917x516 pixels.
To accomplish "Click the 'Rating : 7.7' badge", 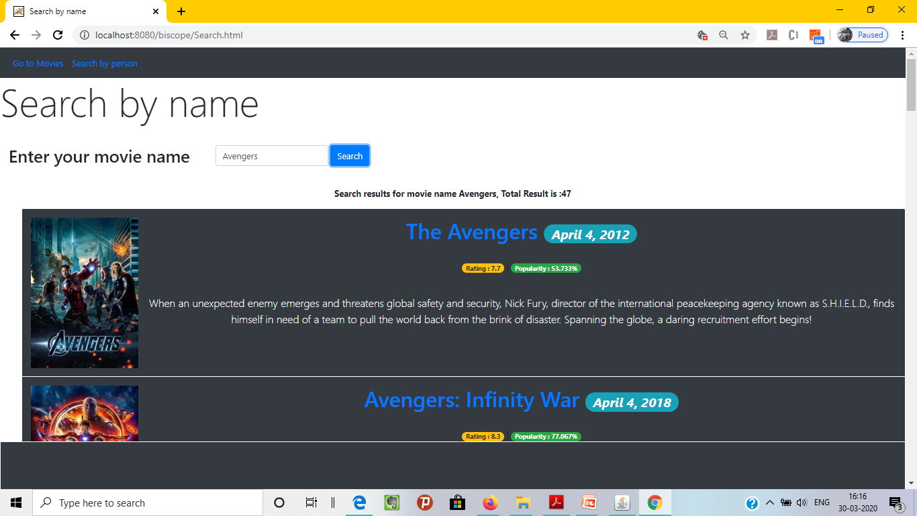I will tap(483, 269).
